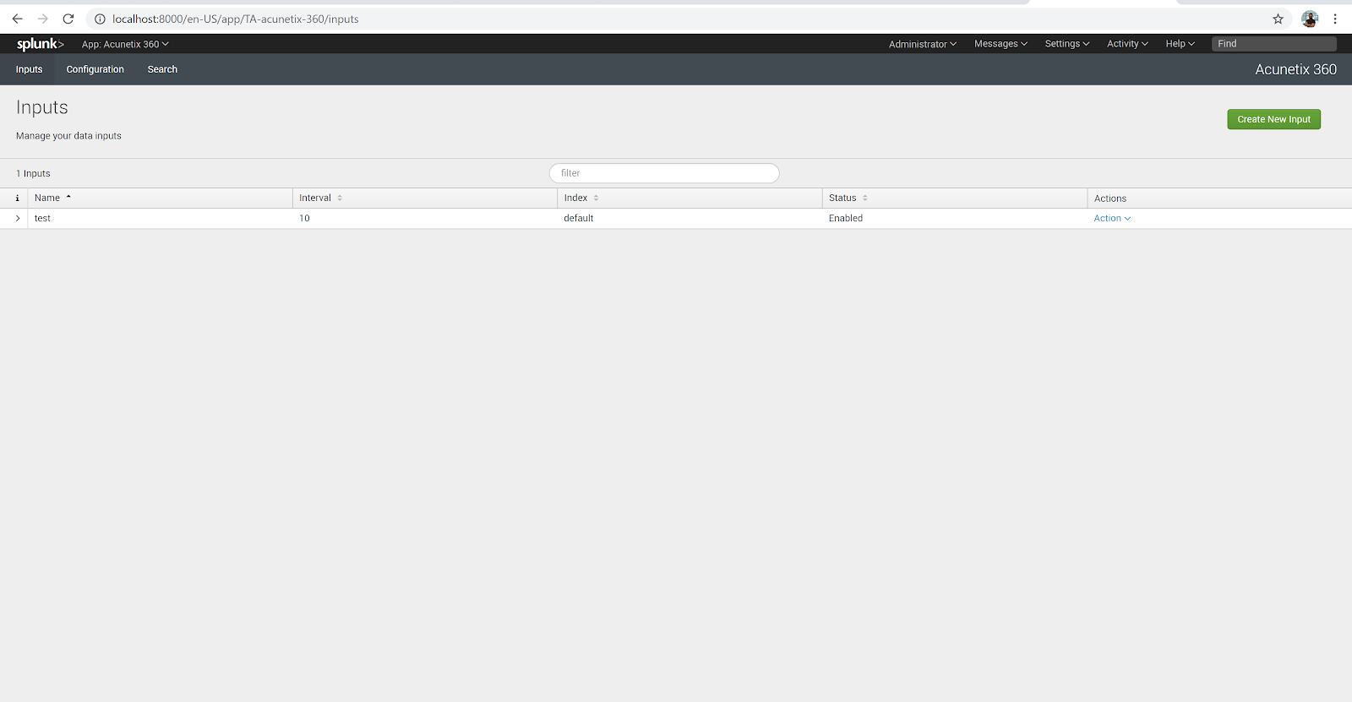Open the Settings menu

point(1067,44)
